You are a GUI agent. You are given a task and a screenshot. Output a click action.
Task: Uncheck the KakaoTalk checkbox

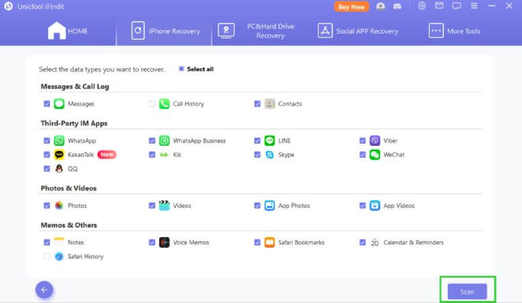point(47,155)
